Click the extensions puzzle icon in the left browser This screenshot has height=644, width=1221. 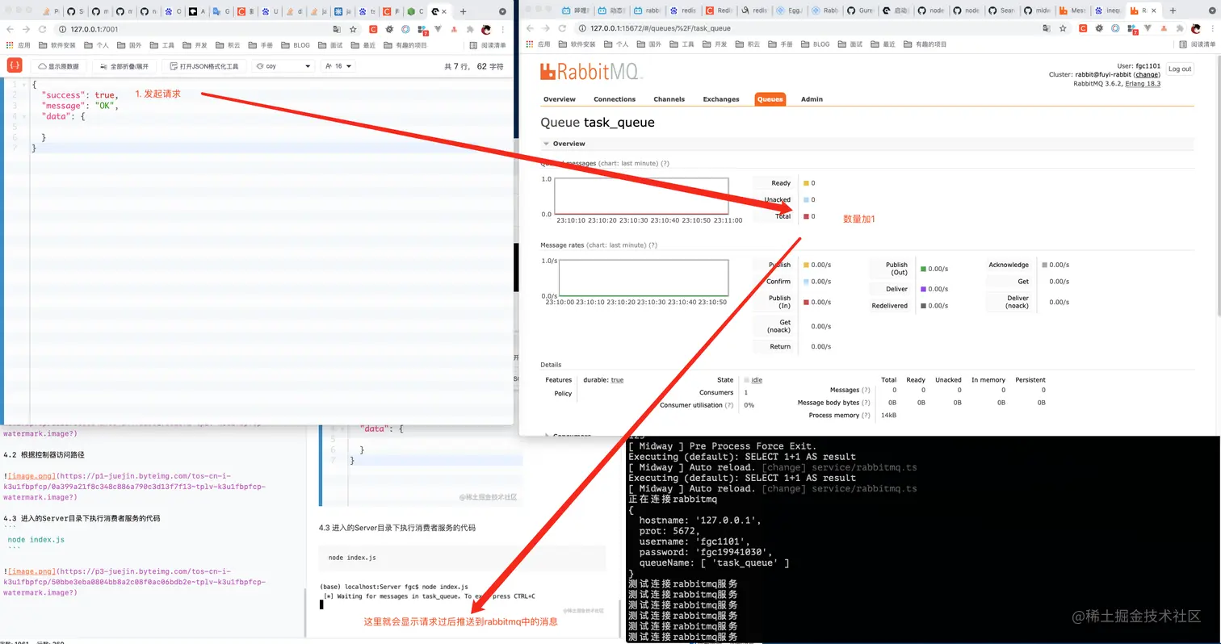[x=470, y=28]
